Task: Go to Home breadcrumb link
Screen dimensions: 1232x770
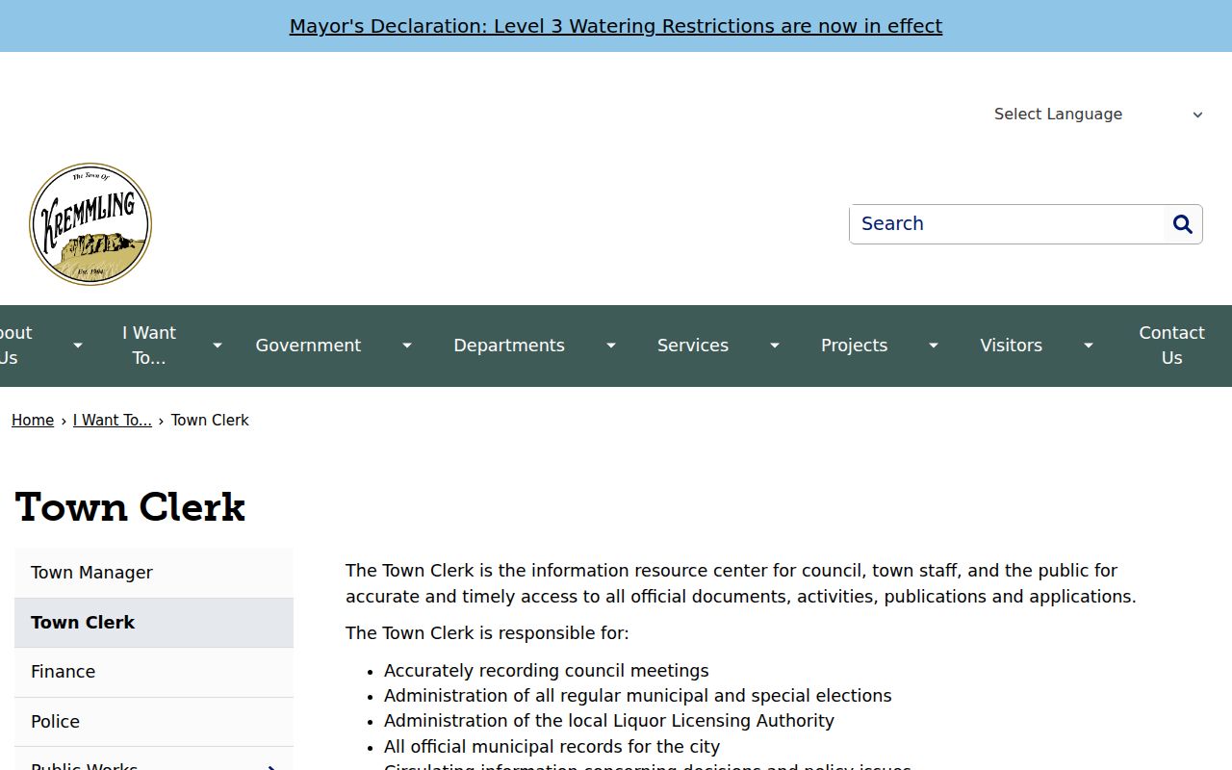Action: coord(33,421)
